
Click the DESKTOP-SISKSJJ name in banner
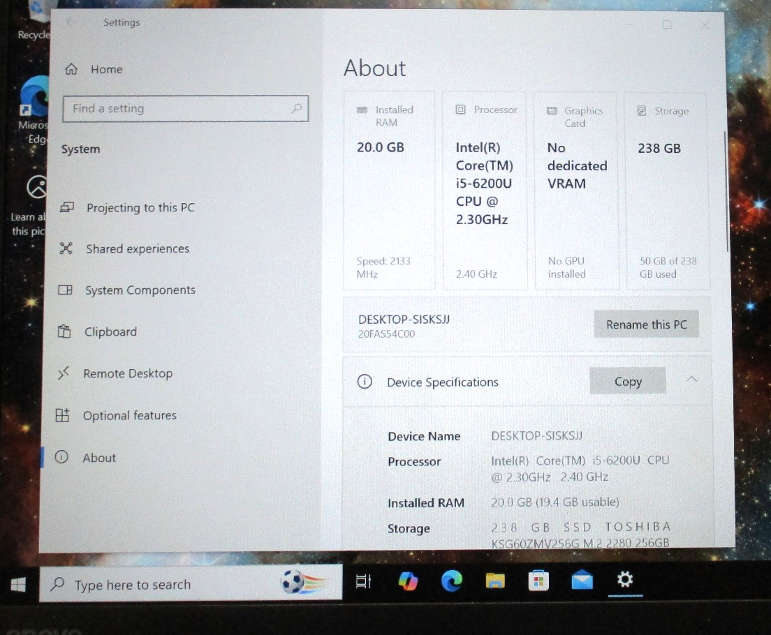pos(404,320)
